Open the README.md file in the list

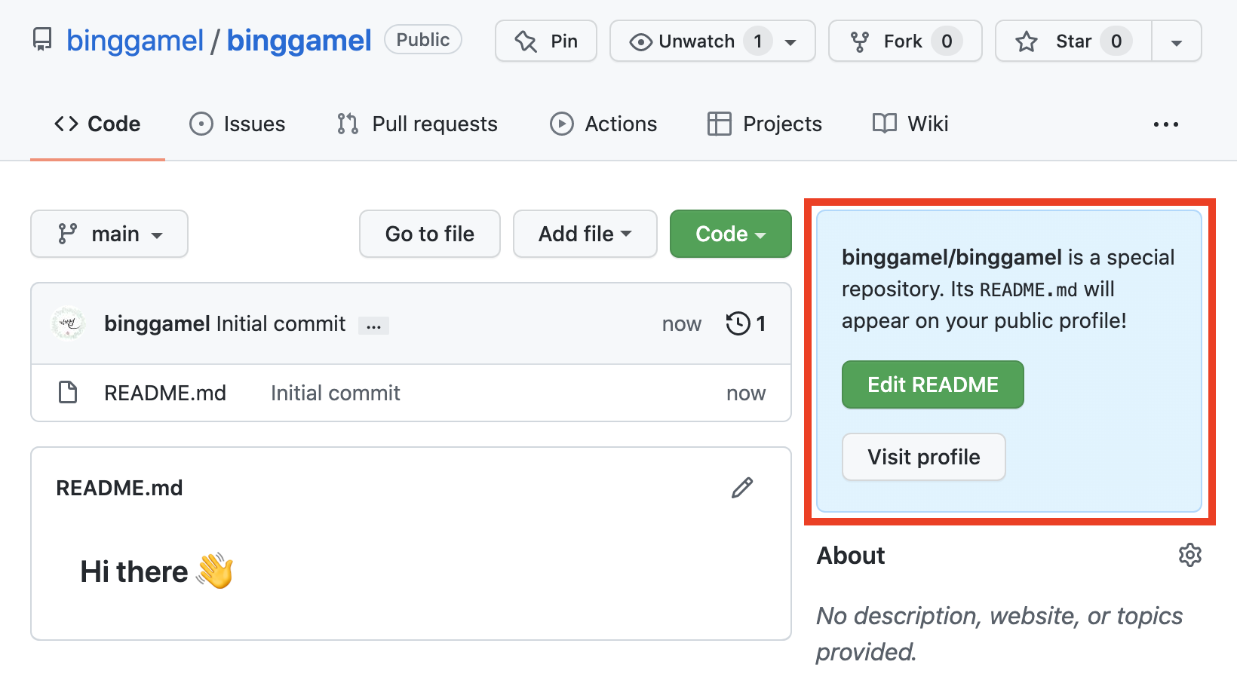tap(165, 393)
